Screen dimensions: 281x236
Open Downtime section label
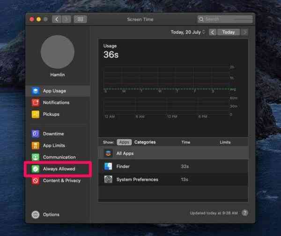[53, 134]
